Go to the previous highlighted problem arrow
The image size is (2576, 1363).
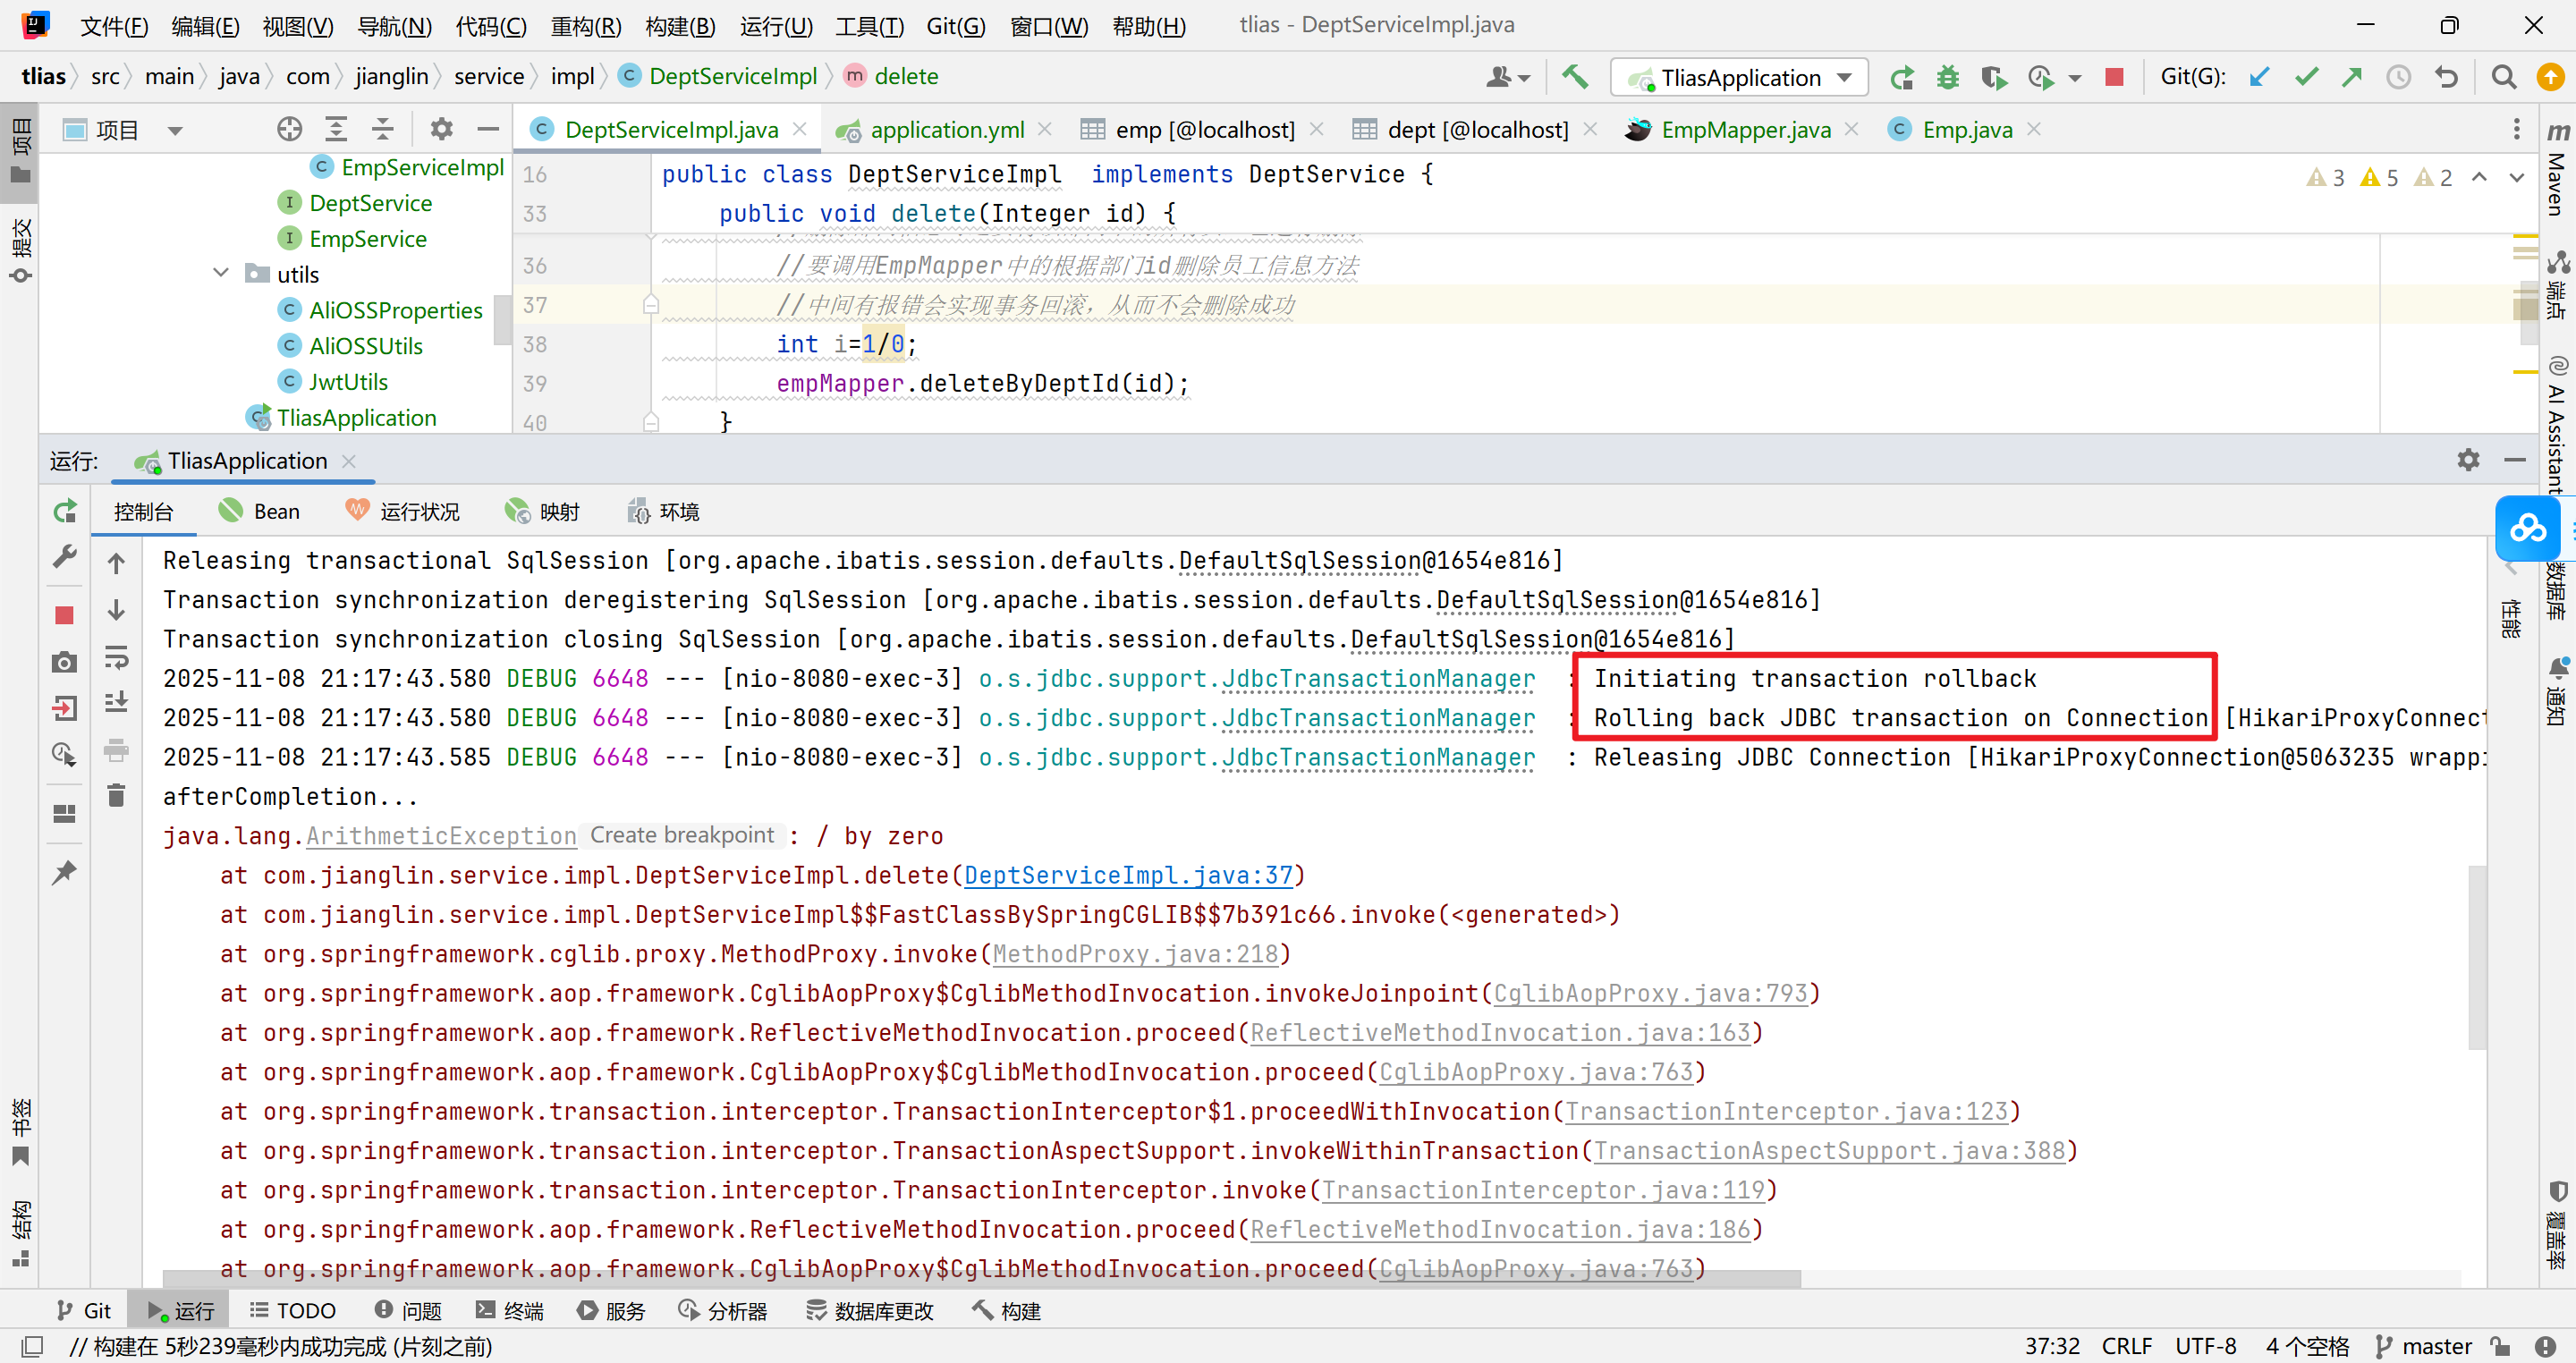pos(2479,177)
